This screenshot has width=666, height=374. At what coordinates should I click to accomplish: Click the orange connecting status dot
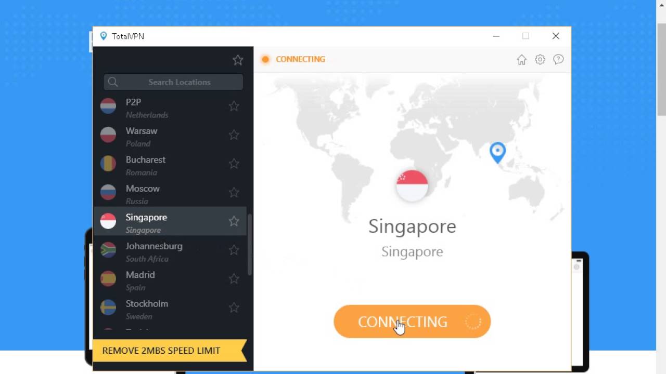click(265, 59)
